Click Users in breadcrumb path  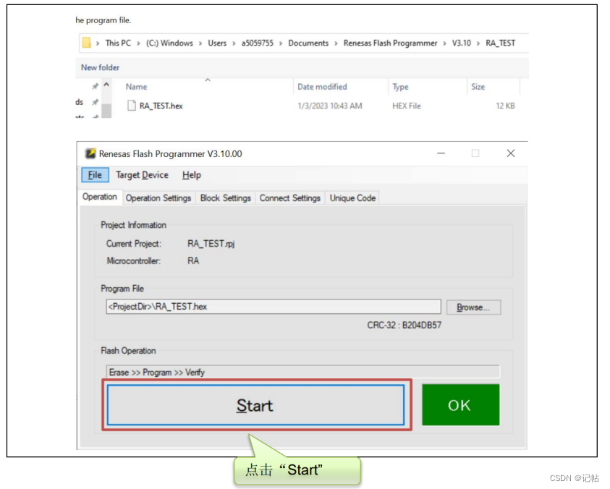point(217,43)
